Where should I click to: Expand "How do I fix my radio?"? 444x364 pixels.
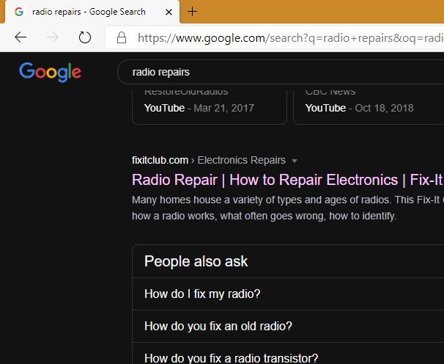point(202,294)
